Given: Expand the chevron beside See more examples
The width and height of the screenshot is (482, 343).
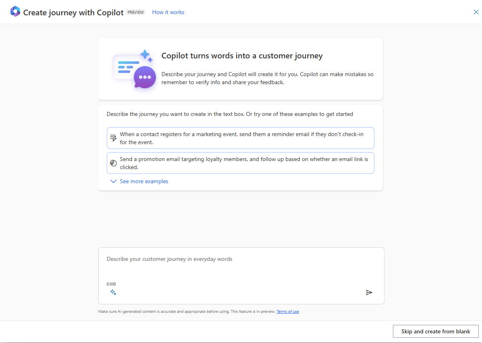Looking at the screenshot, I should (113, 182).
